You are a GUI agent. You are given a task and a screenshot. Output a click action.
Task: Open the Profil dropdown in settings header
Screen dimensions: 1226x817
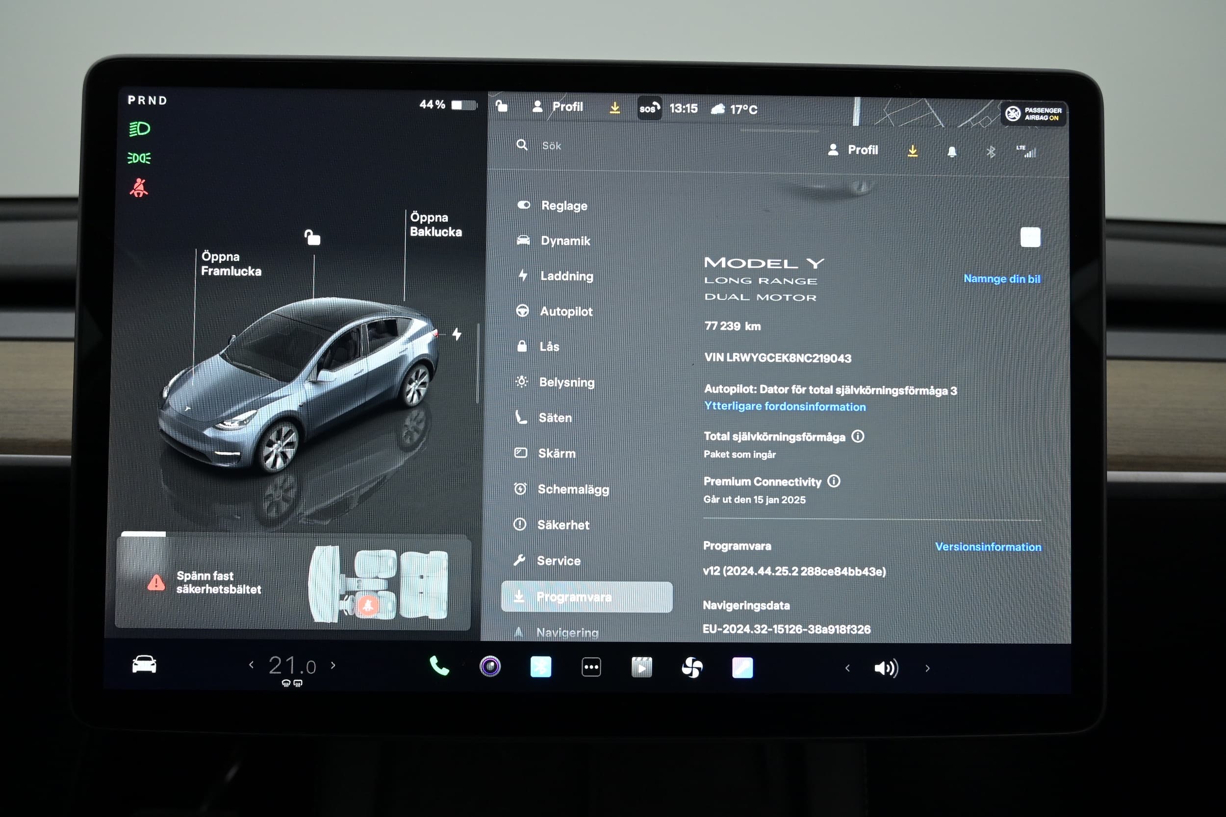[x=853, y=150]
